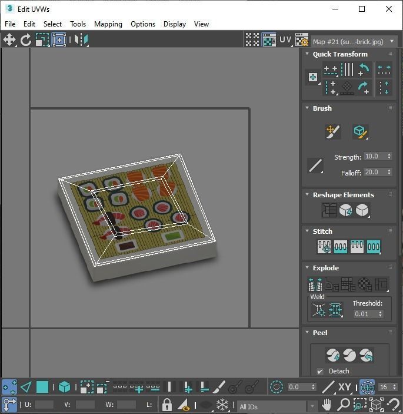Click Align Horizontally to Pivot icon

pyautogui.click(x=331, y=70)
